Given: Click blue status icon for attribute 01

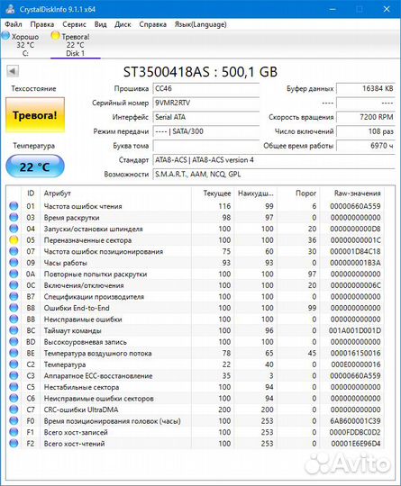Looking at the screenshot, I should tap(14, 206).
